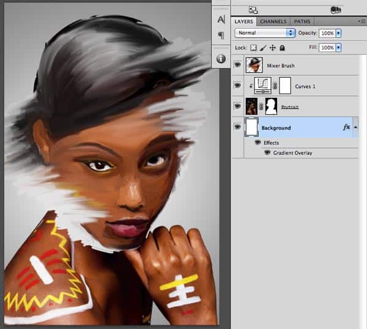
Task: Open the Character panel icon
Action: coord(221,19)
